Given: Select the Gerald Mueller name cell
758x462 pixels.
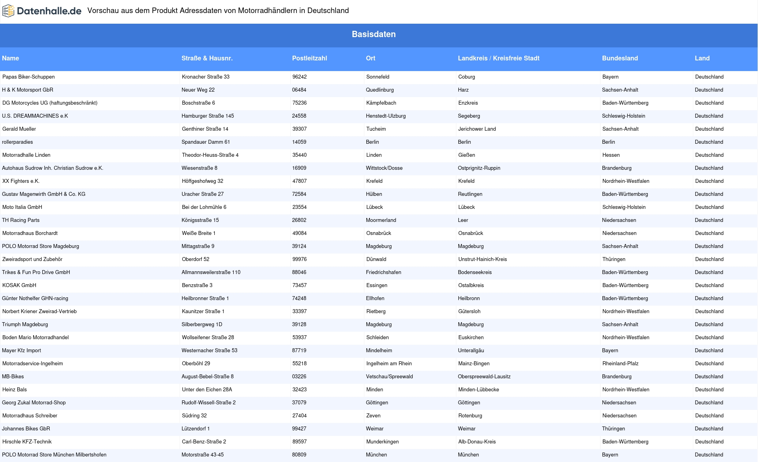Looking at the screenshot, I should click(x=19, y=129).
